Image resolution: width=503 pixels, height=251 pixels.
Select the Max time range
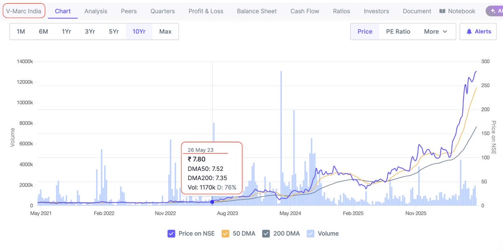(165, 31)
